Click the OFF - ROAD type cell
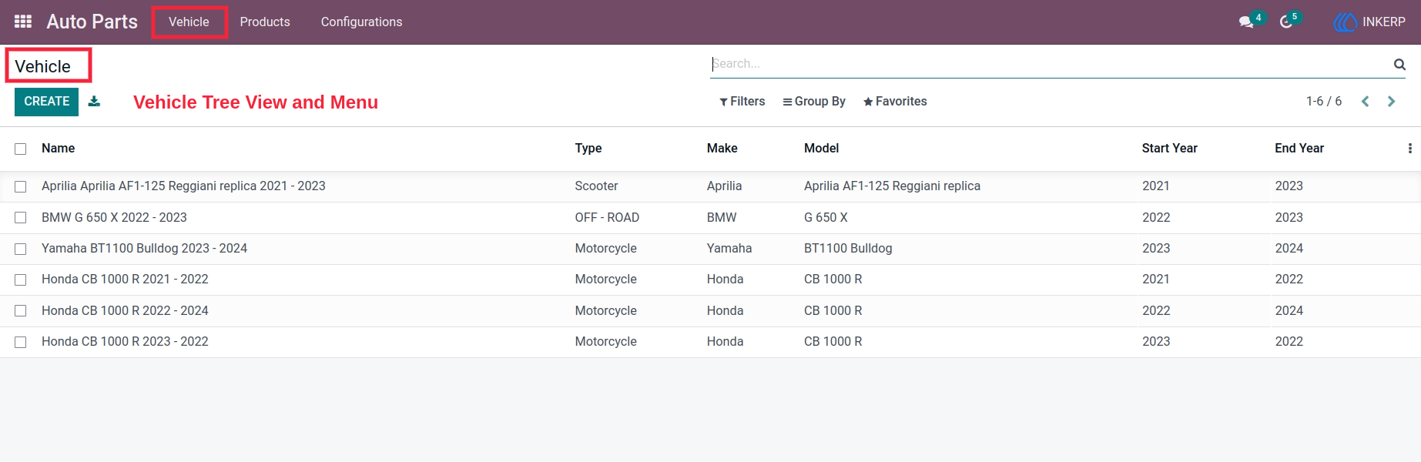 (x=607, y=218)
